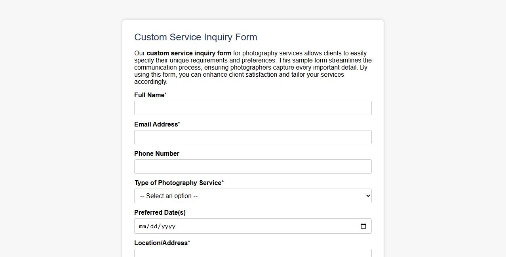Click the Email Address field label
This screenshot has width=506, height=257.
[156, 124]
